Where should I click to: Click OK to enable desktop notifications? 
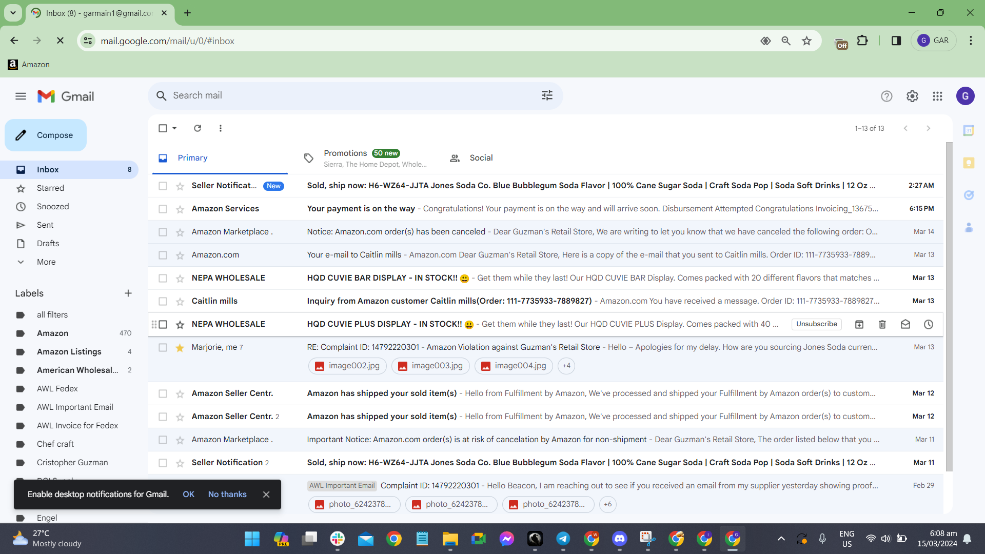click(188, 494)
